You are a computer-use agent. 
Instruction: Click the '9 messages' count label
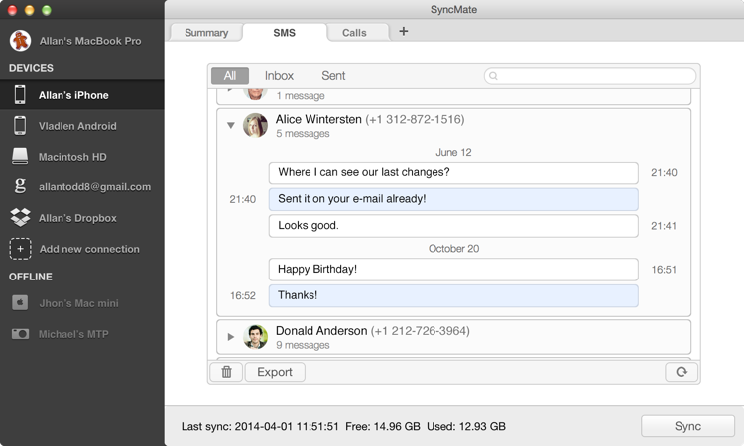(303, 345)
